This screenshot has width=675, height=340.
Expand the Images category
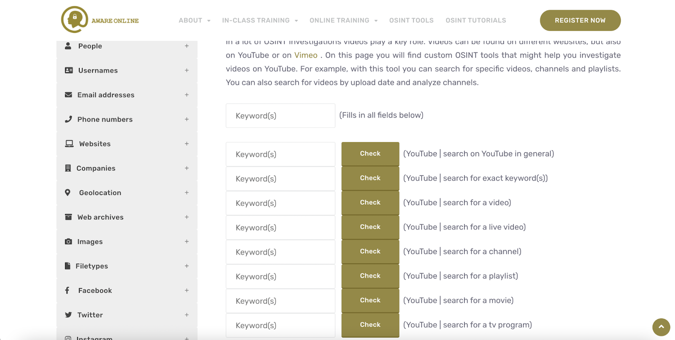point(186,242)
